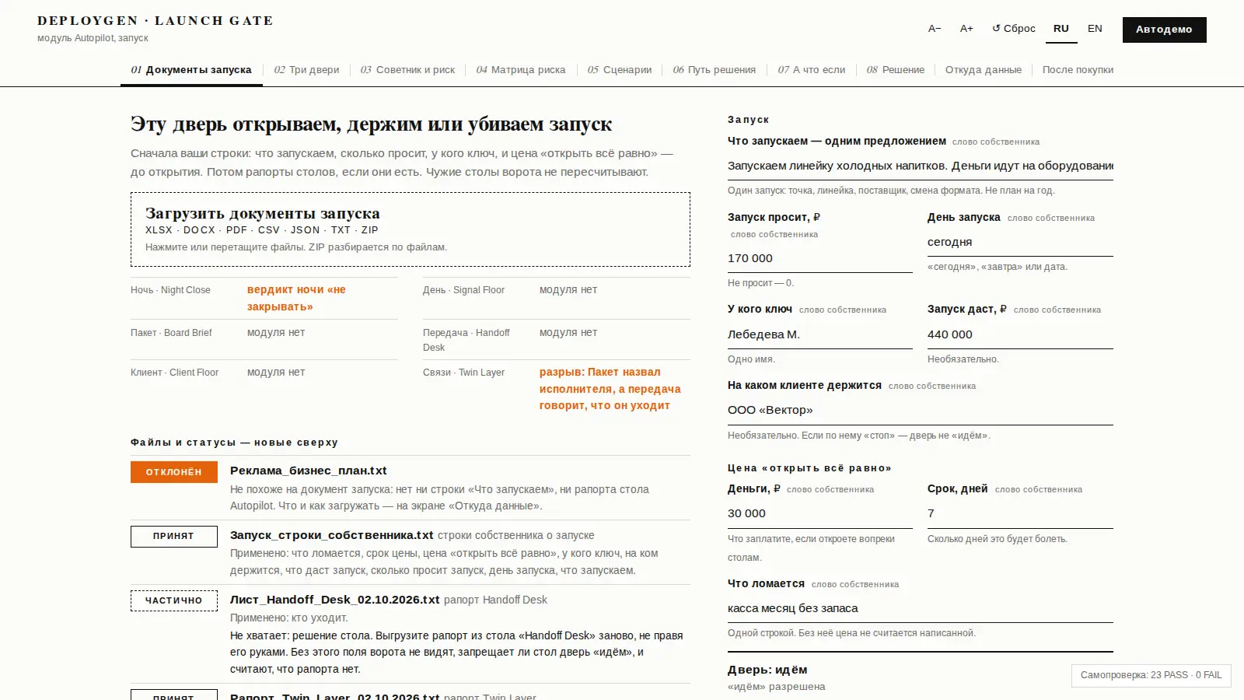Increase font size with A+ button
Screen dimensions: 1244x700
pyautogui.click(x=966, y=29)
